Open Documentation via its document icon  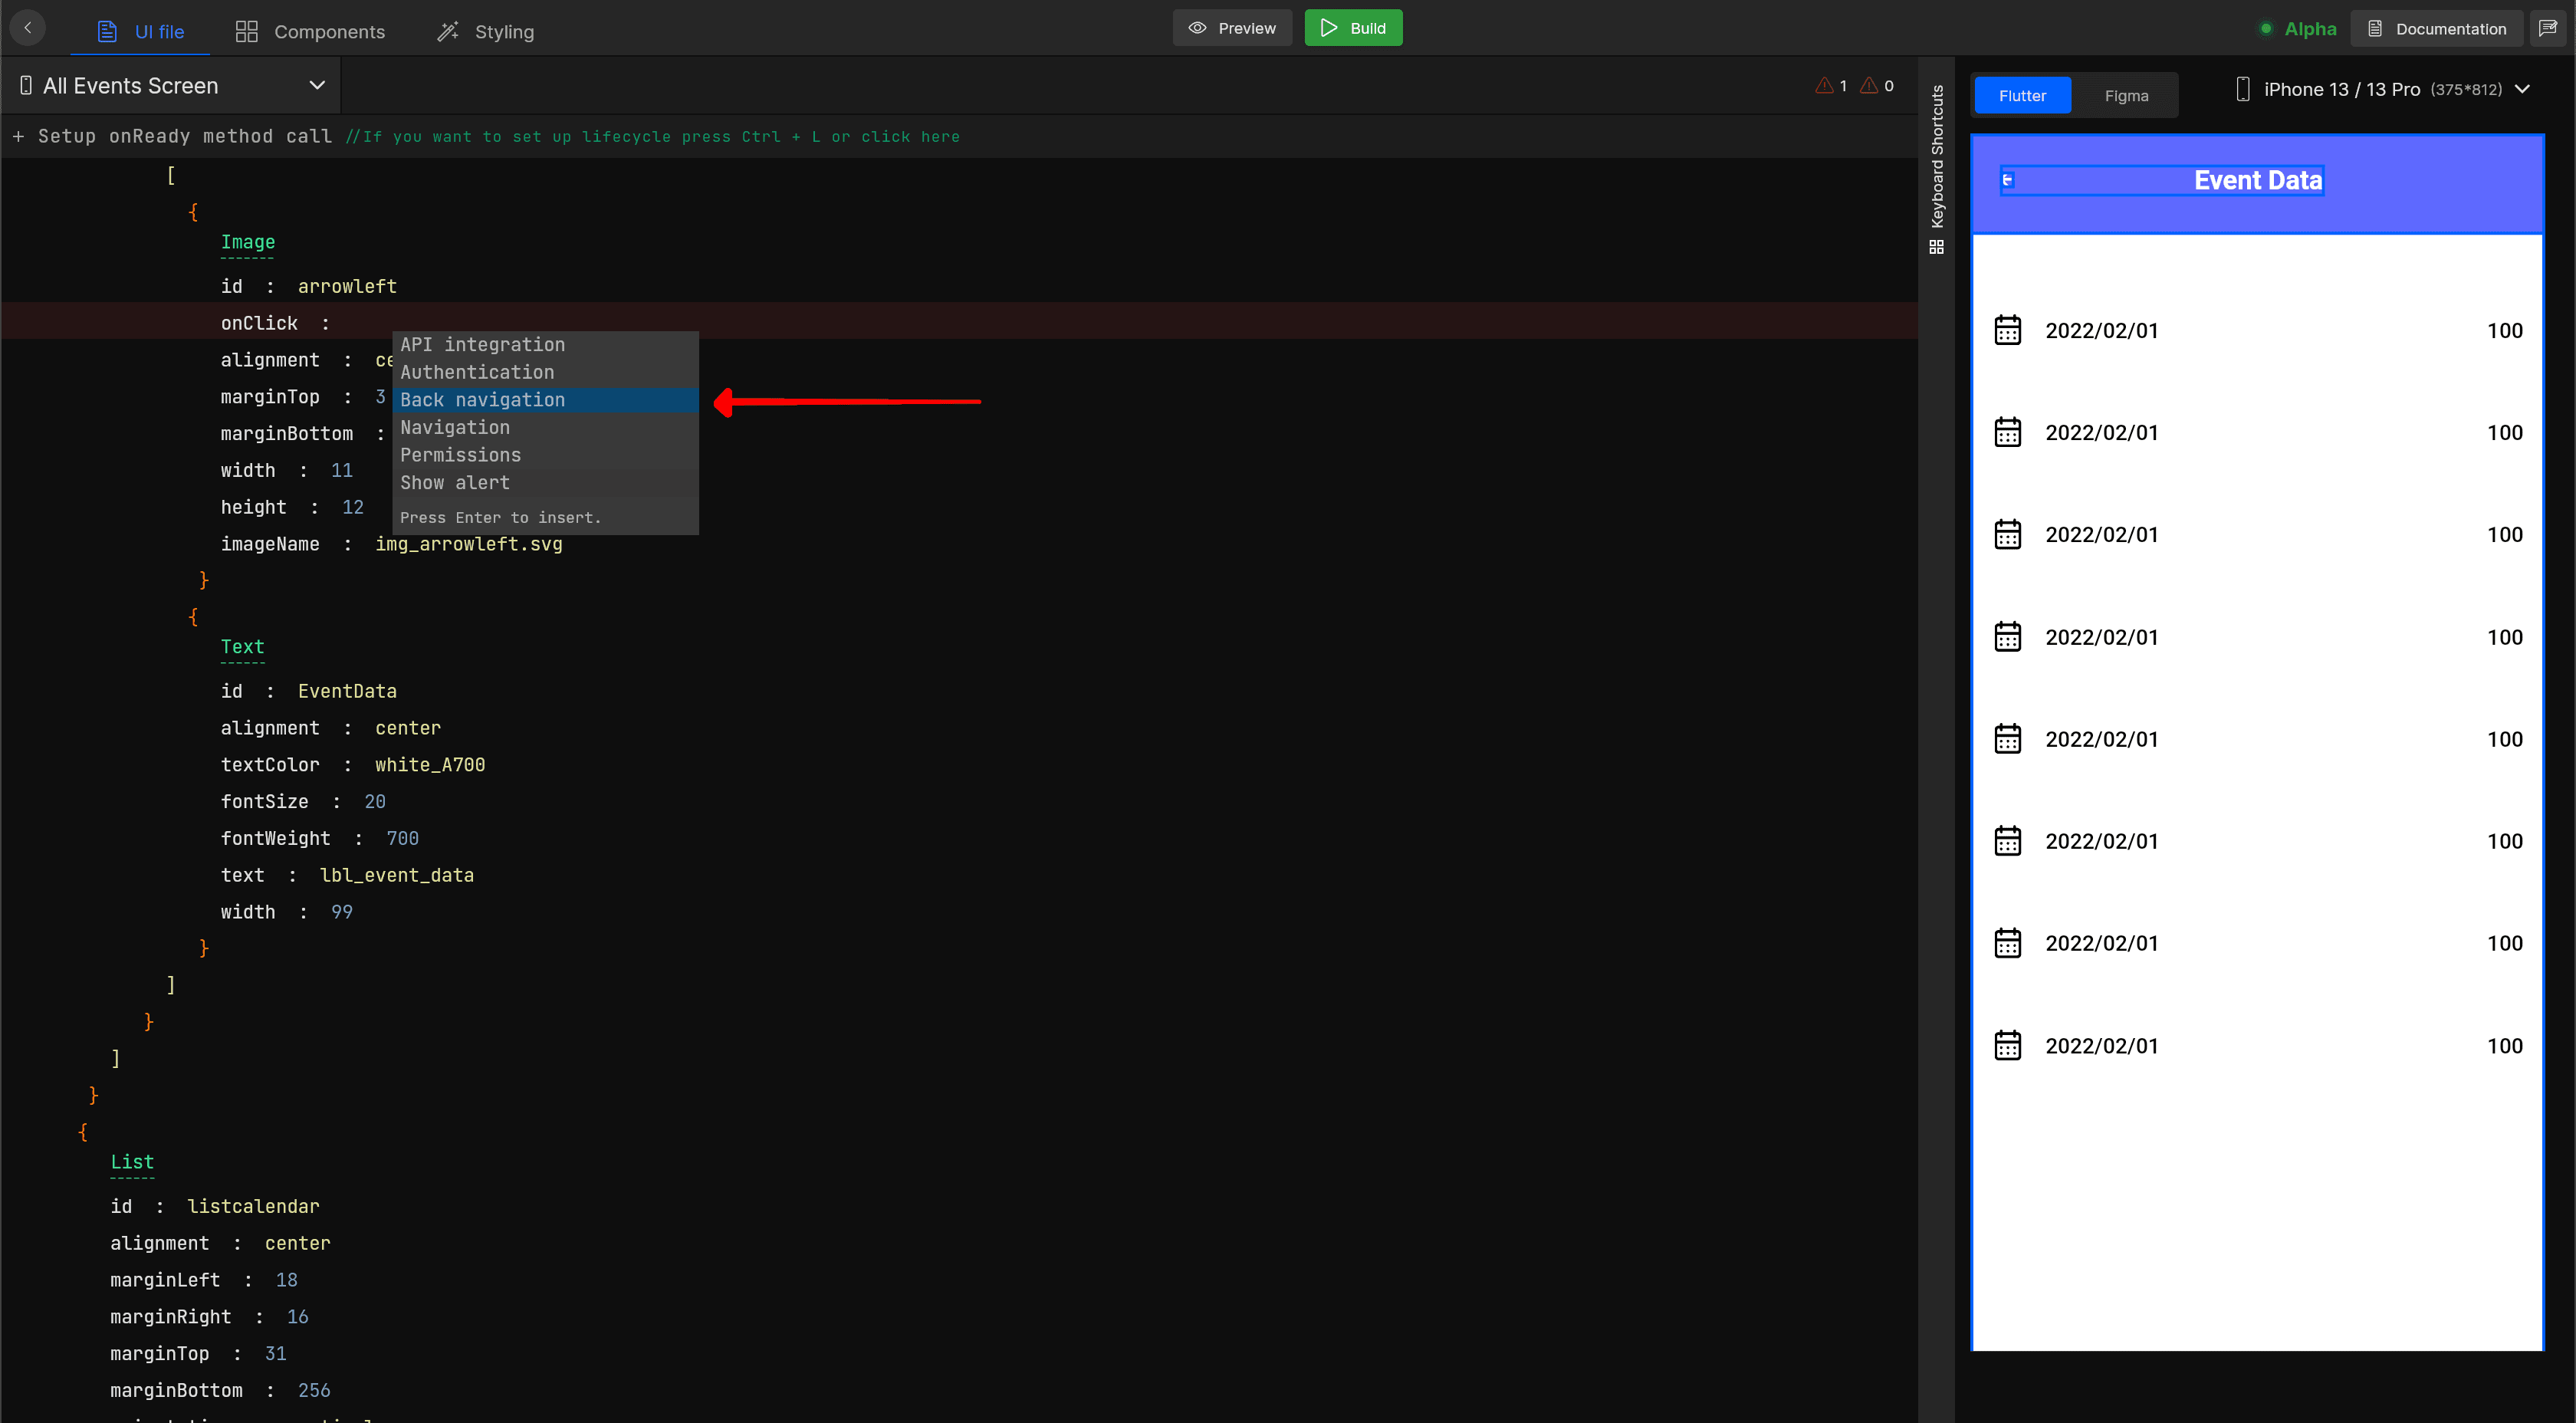(2375, 28)
